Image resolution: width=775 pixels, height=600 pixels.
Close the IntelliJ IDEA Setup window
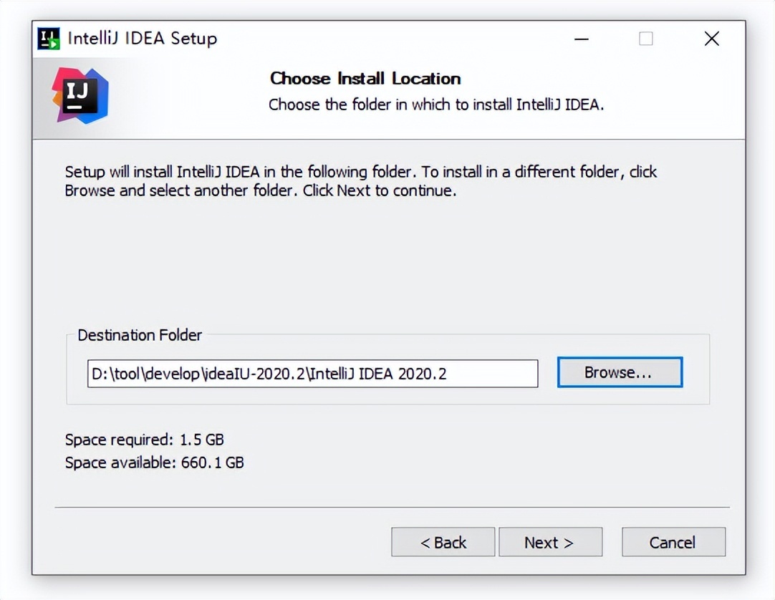coord(711,39)
